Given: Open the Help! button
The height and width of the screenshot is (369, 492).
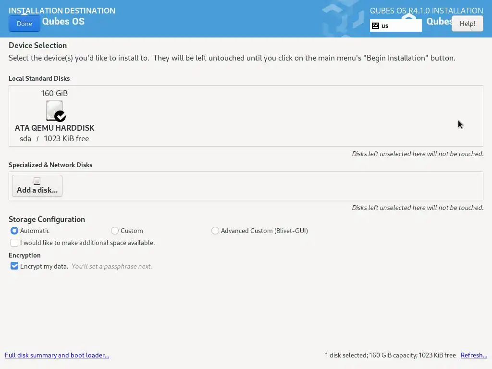Looking at the screenshot, I should click(x=467, y=24).
